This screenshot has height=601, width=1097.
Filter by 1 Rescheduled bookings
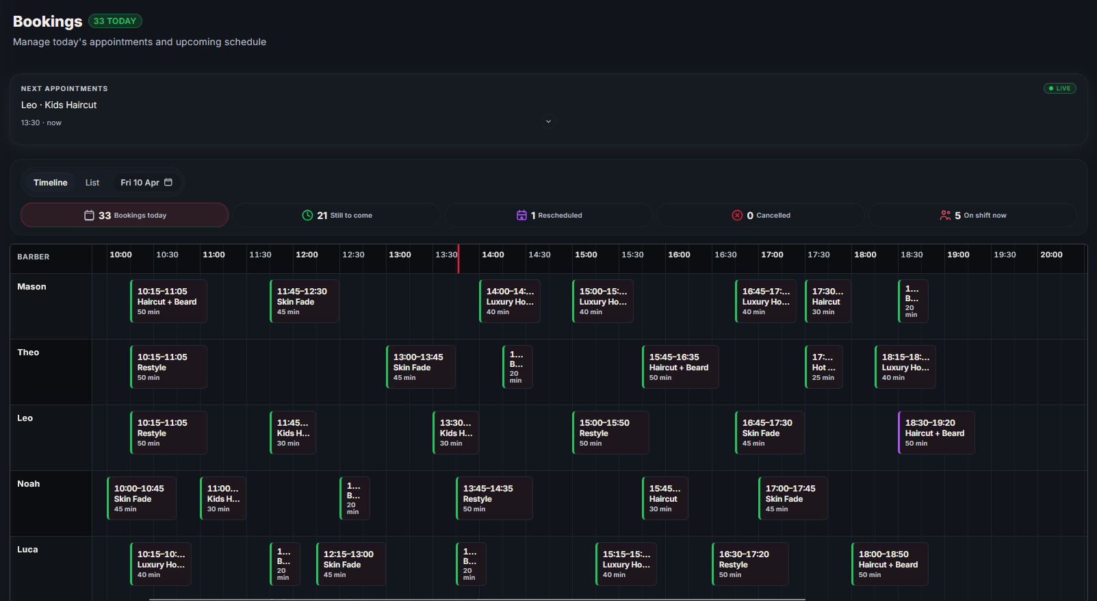[x=549, y=216]
